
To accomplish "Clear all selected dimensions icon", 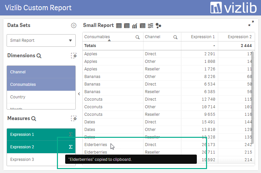I will 74,56.
